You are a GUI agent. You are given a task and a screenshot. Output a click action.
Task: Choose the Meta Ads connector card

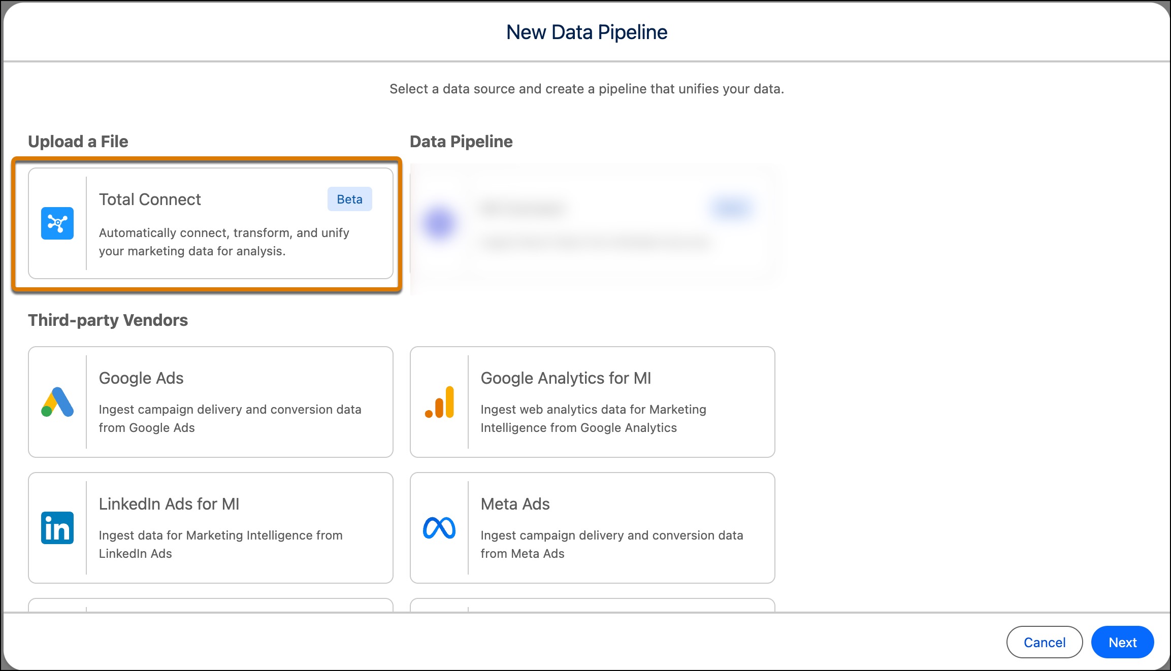point(592,528)
